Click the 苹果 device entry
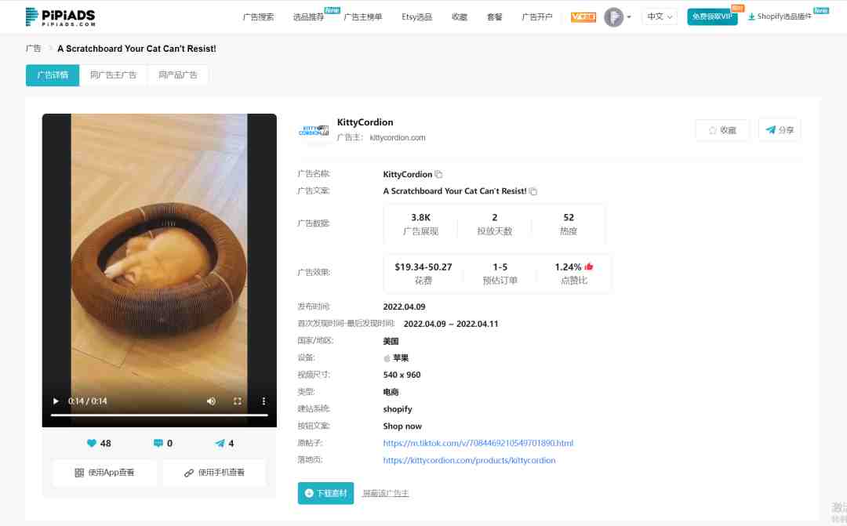This screenshot has height=526, width=847. point(396,358)
